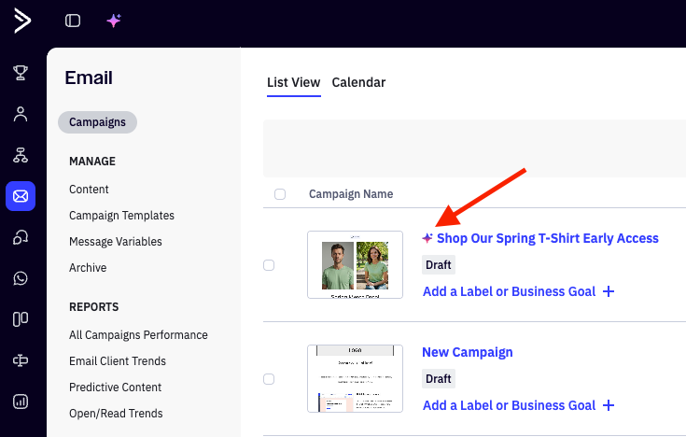Switch to the Calendar tab

(x=358, y=82)
